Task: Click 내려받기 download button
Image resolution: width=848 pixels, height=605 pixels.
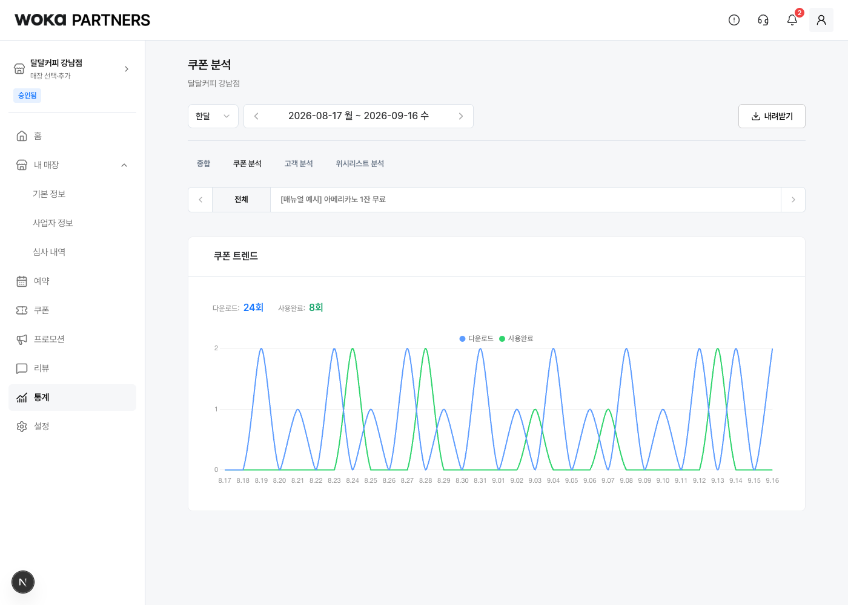Action: coord(772,116)
